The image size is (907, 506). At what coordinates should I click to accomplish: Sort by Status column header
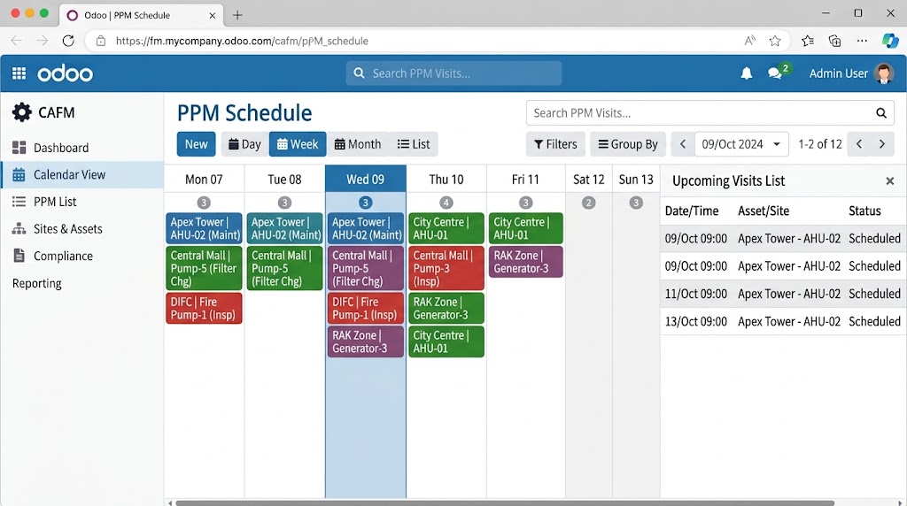pyautogui.click(x=864, y=211)
